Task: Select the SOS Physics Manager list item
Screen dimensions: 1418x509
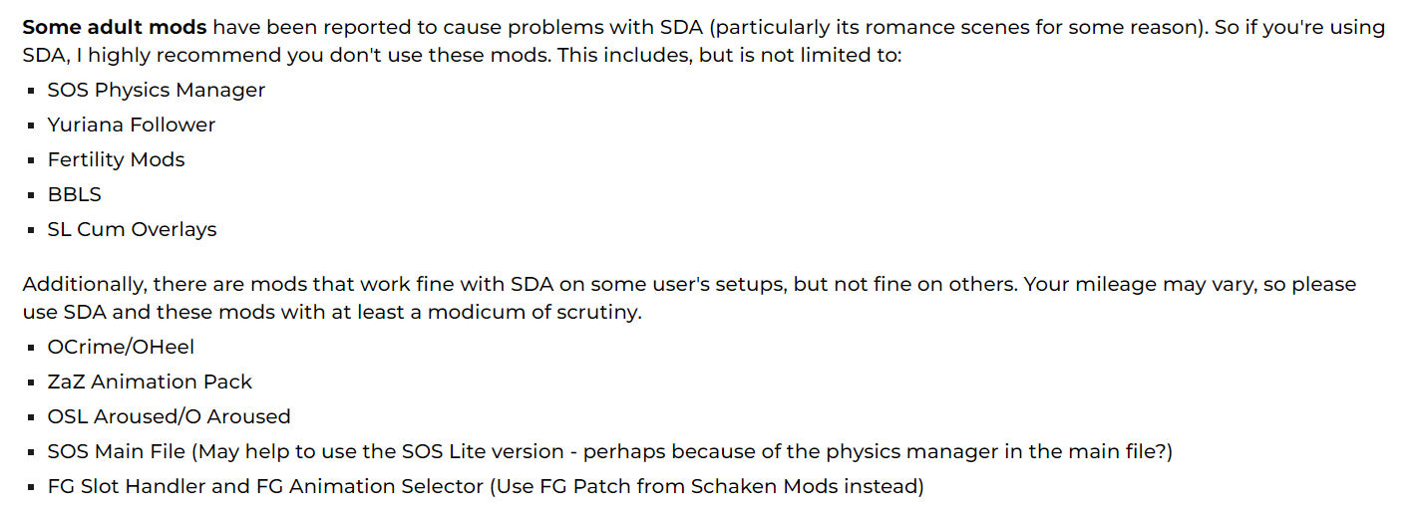Action: coord(157,90)
